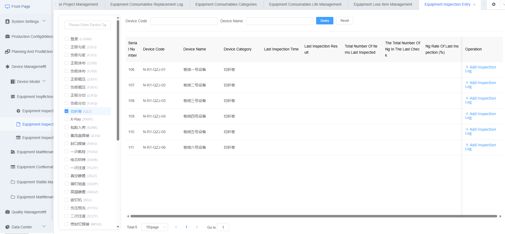Click Equipment Status Ma folder icon

[x=13, y=182]
